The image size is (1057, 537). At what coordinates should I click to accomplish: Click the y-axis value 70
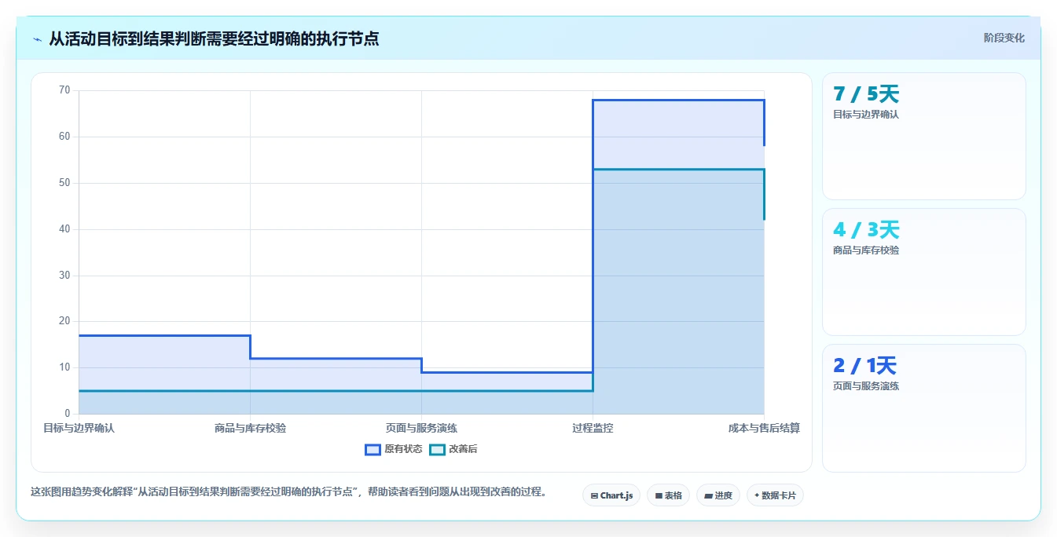(x=64, y=90)
